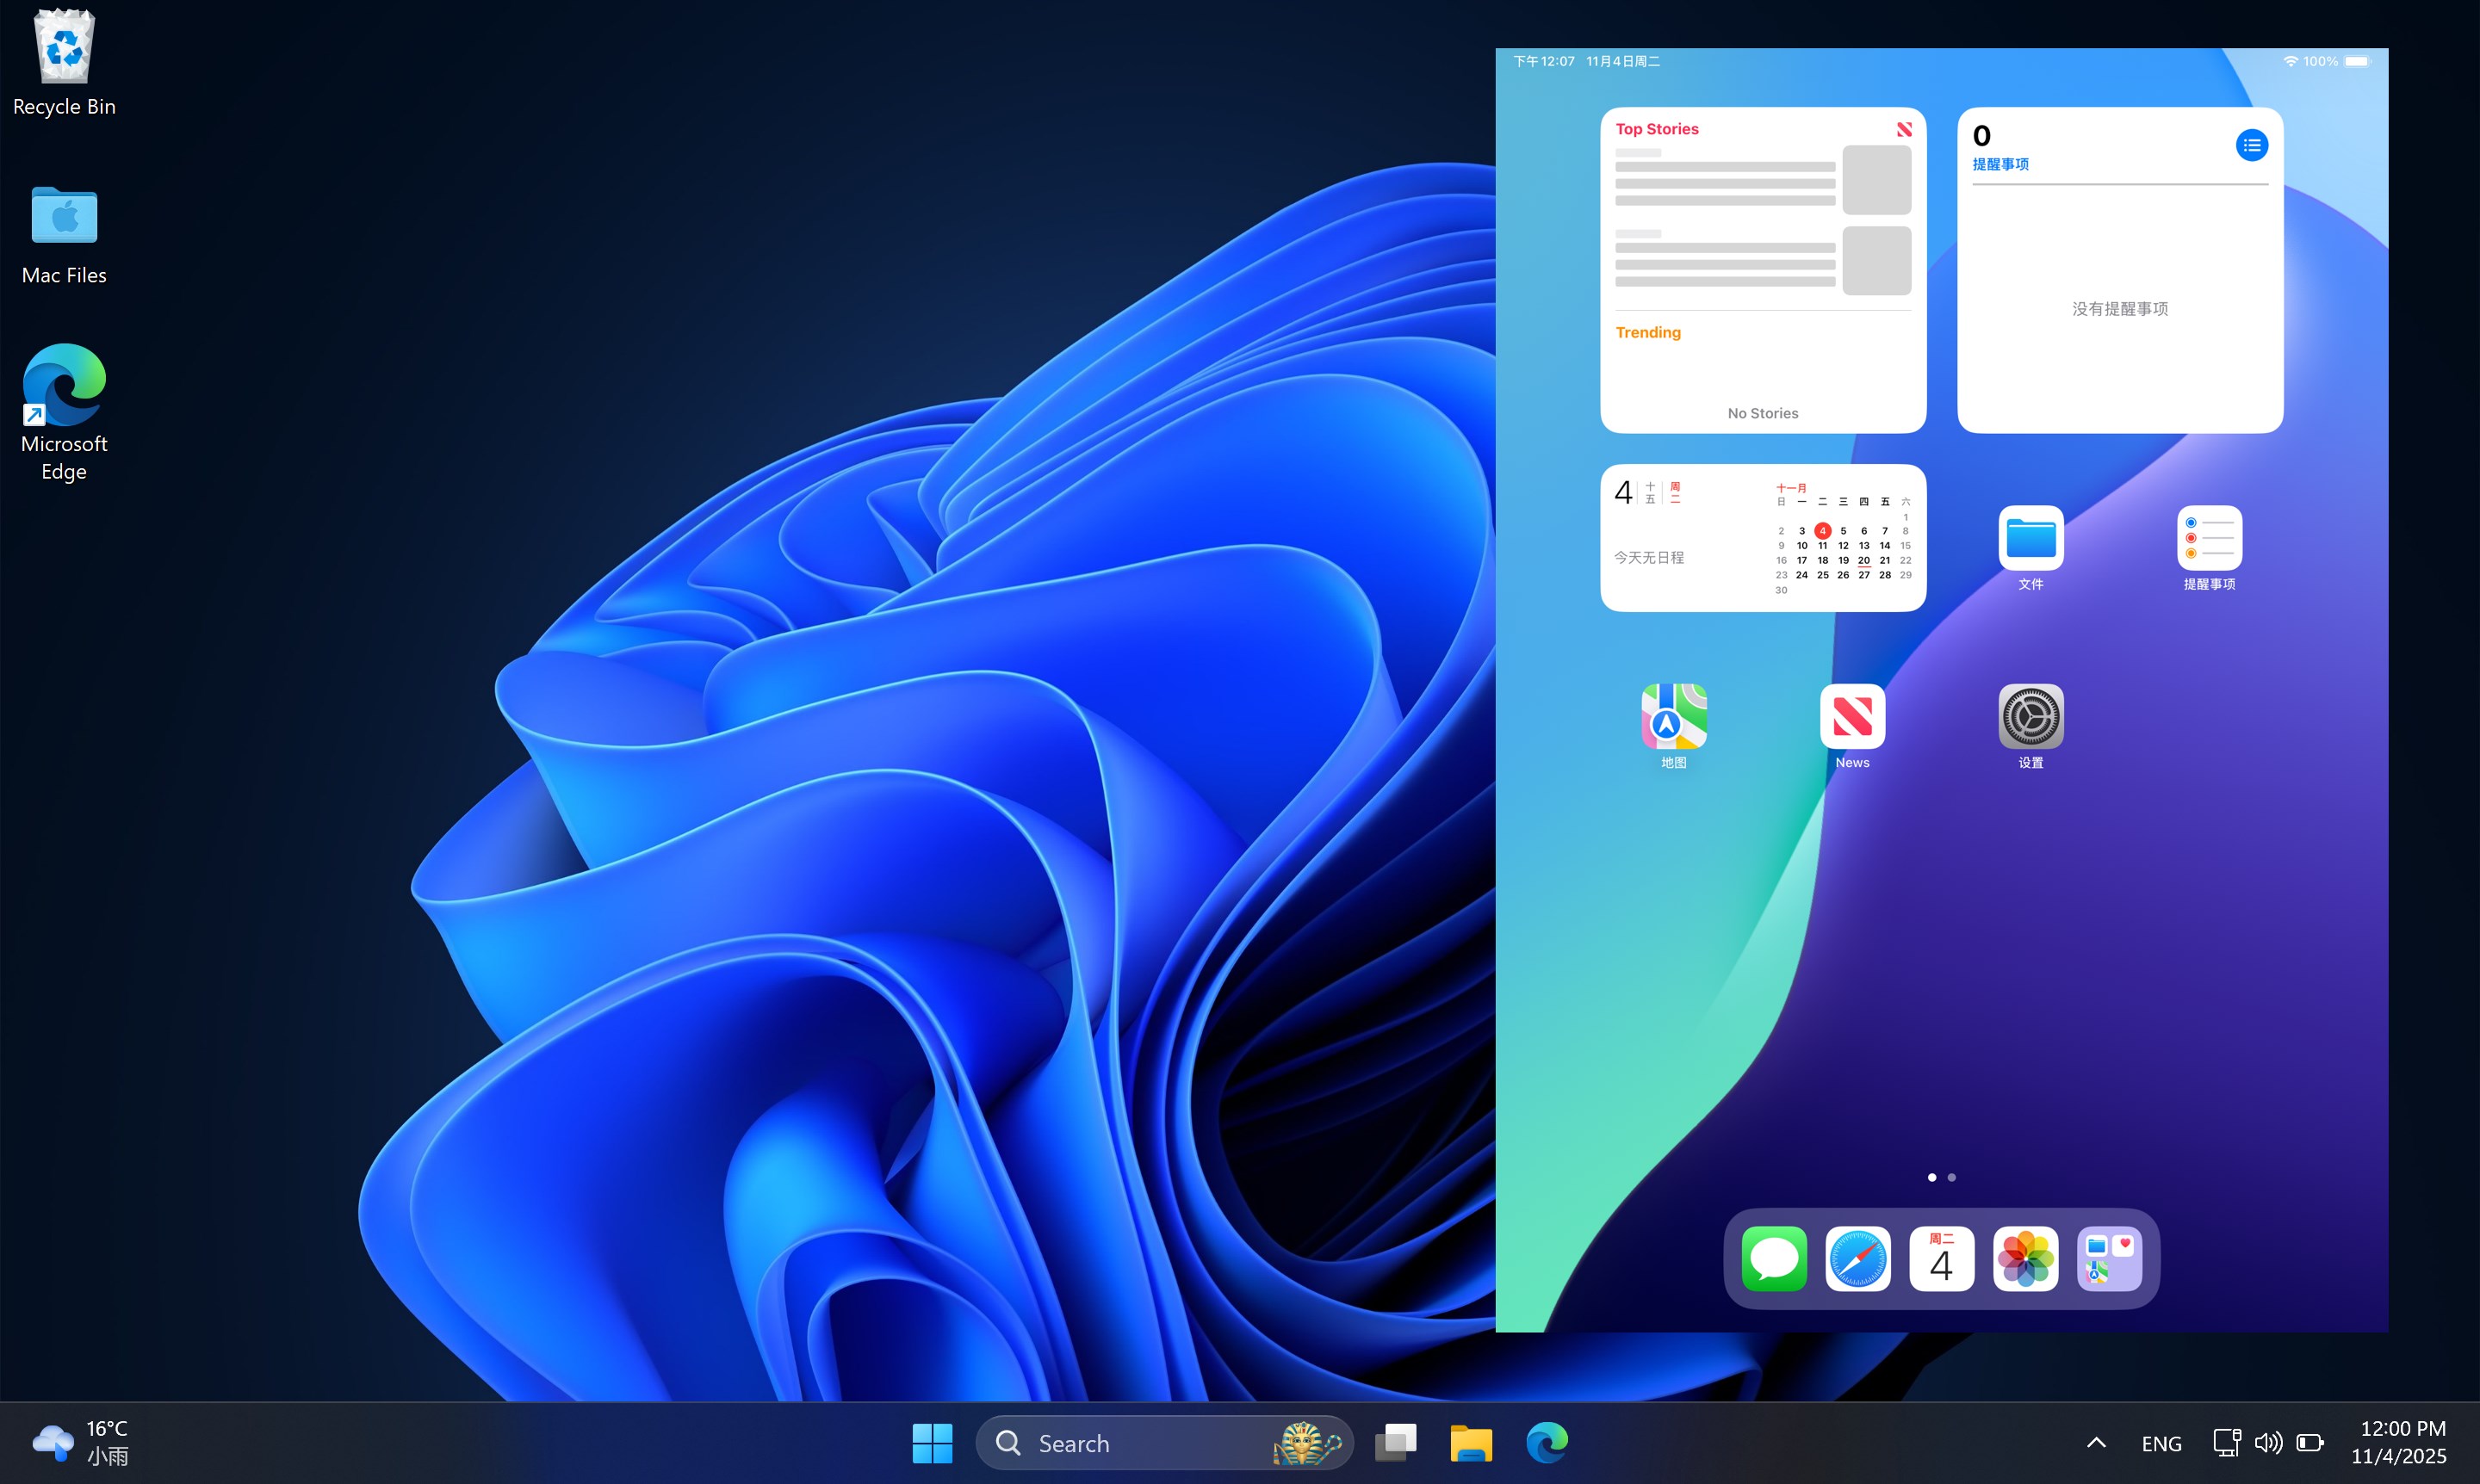Screen dimensions: 2480x1484
Task: Tap No Stories in the Trending section
Action: [x=1763, y=412]
